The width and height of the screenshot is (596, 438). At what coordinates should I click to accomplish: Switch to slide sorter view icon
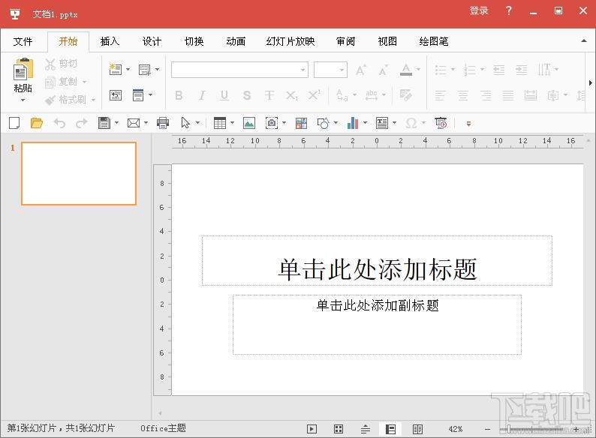[339, 429]
